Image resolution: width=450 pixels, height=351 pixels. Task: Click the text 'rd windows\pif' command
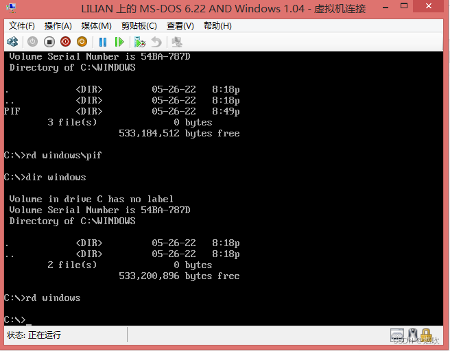[64, 155]
